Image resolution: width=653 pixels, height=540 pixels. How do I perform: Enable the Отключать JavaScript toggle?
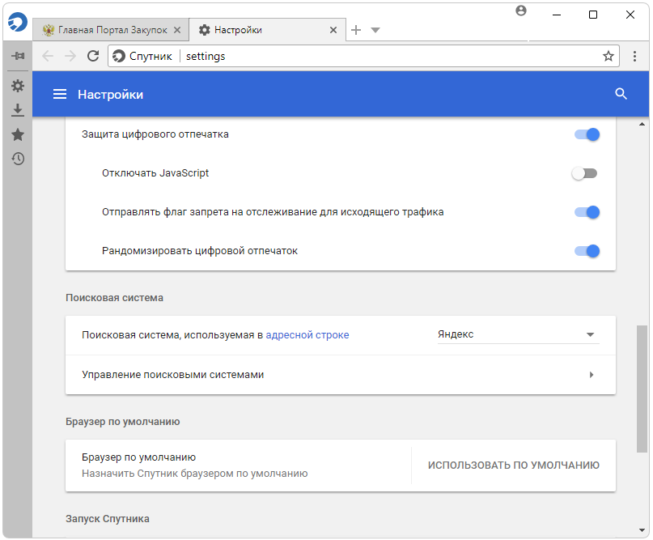click(584, 173)
